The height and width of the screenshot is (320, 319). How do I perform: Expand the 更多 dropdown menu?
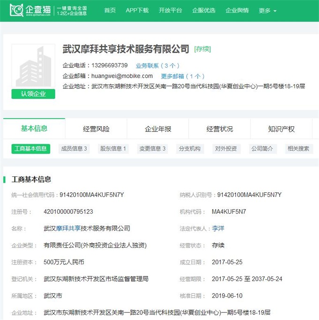click(x=267, y=10)
